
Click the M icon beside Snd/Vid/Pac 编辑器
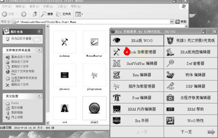coord(116,63)
